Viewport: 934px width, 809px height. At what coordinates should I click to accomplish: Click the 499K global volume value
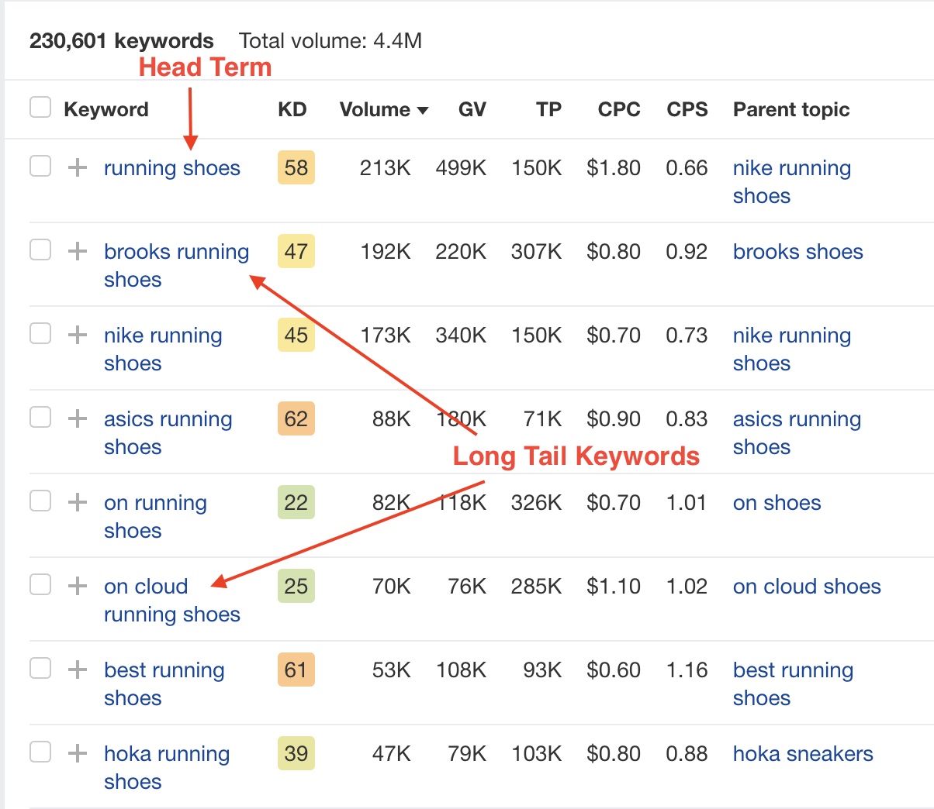click(x=461, y=168)
